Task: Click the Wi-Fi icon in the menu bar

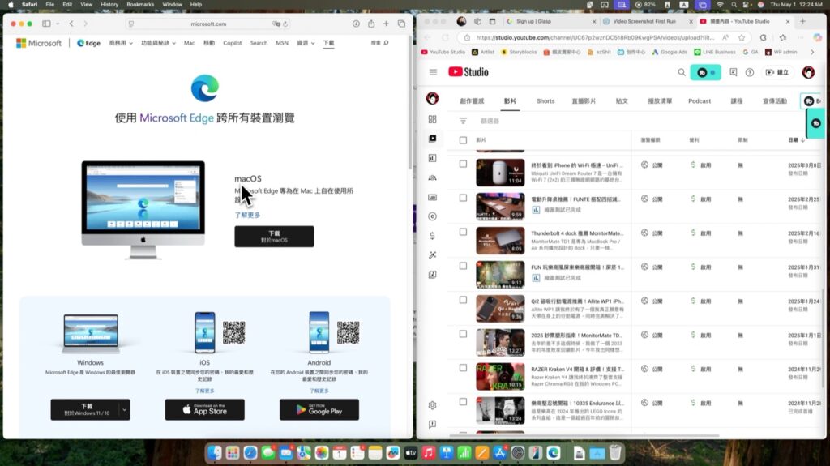Action: (720, 4)
